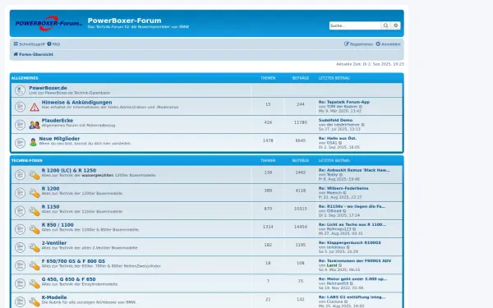Open user profile Larel in F800GS row
493x308 pixels.
[332, 265]
